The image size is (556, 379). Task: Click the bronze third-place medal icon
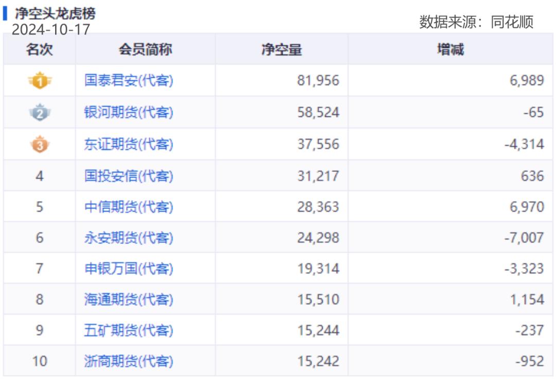point(40,144)
